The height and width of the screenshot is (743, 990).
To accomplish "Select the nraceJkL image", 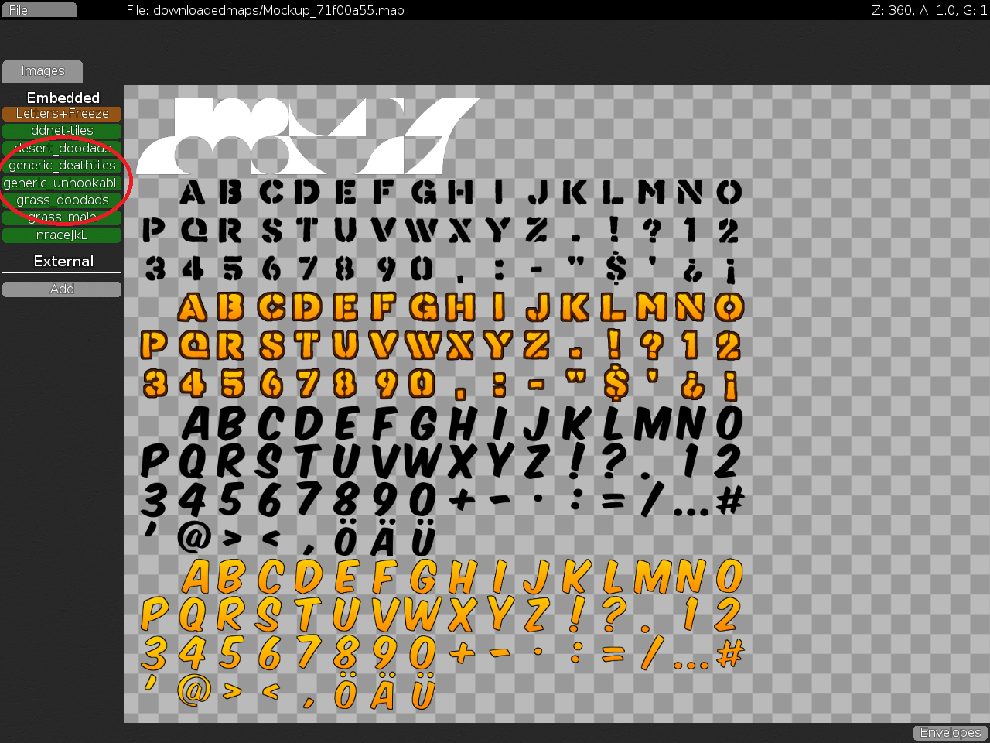I will 62,235.
